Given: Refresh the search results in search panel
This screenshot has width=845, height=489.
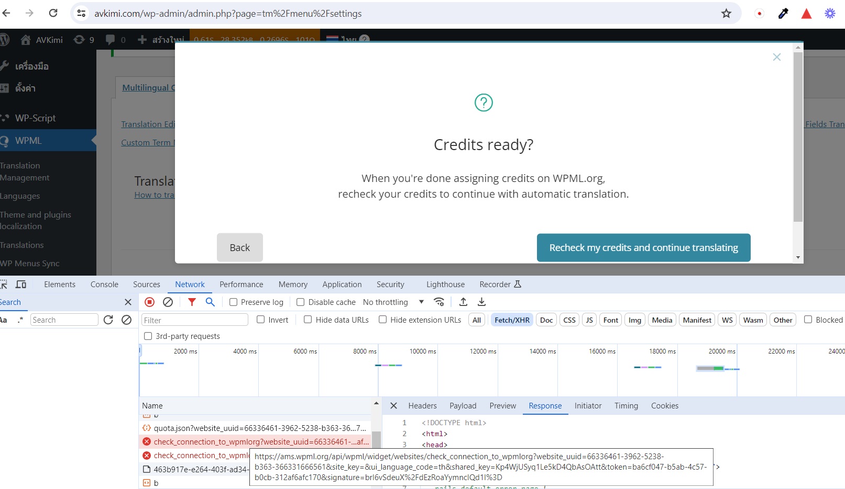Looking at the screenshot, I should click(x=108, y=320).
